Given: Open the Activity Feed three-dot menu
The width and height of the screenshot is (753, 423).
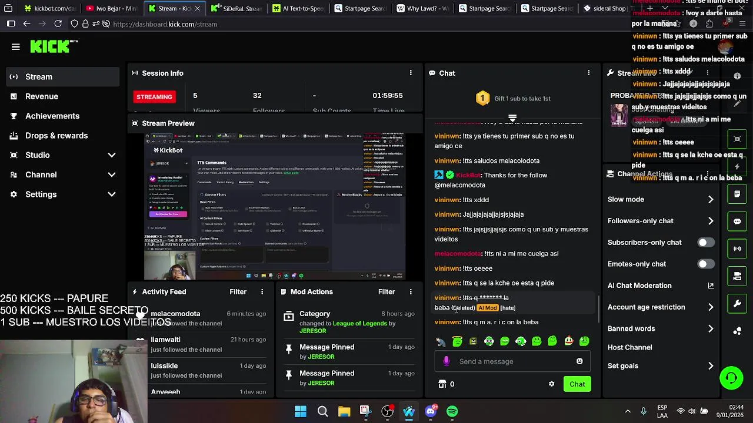Looking at the screenshot, I should click(x=262, y=292).
